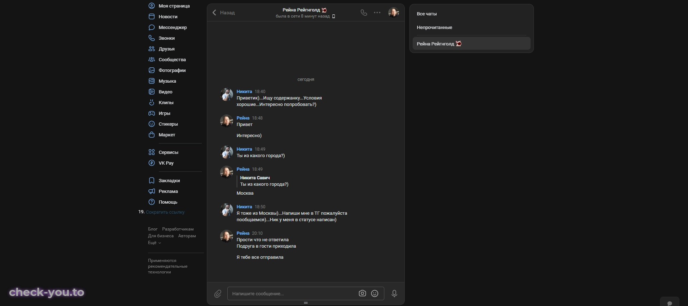Viewport: 688px width, 306px height.
Task: Record a voice message with microphone icon
Action: 394,293
